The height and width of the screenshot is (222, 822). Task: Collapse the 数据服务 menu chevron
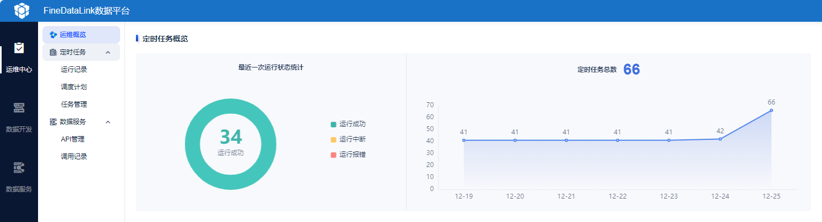[108, 122]
